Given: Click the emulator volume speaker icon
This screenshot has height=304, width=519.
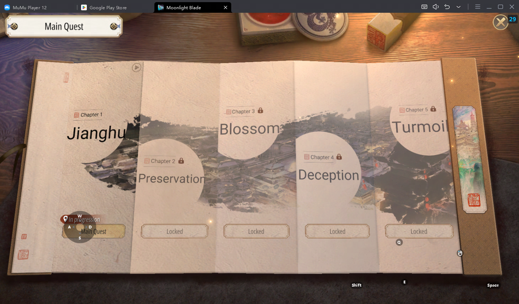Looking at the screenshot, I should [x=436, y=7].
